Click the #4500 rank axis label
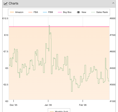118x112 pixels. point(113,68)
